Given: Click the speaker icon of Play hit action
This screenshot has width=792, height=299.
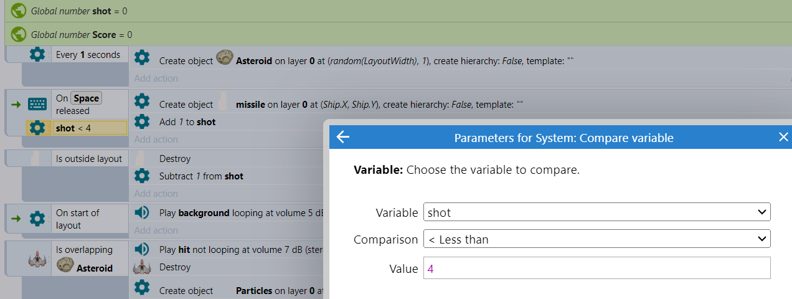Looking at the screenshot, I should click(142, 249).
